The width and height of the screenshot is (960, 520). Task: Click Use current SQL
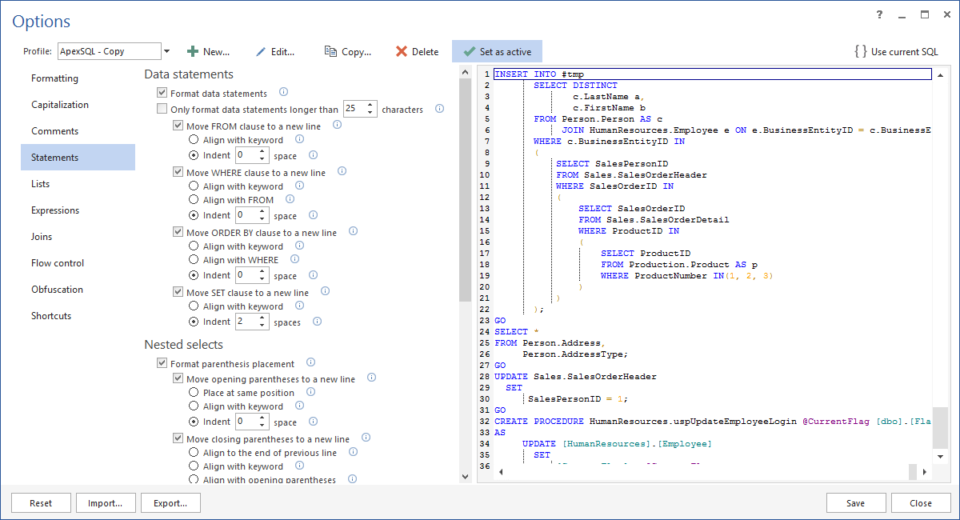(896, 51)
